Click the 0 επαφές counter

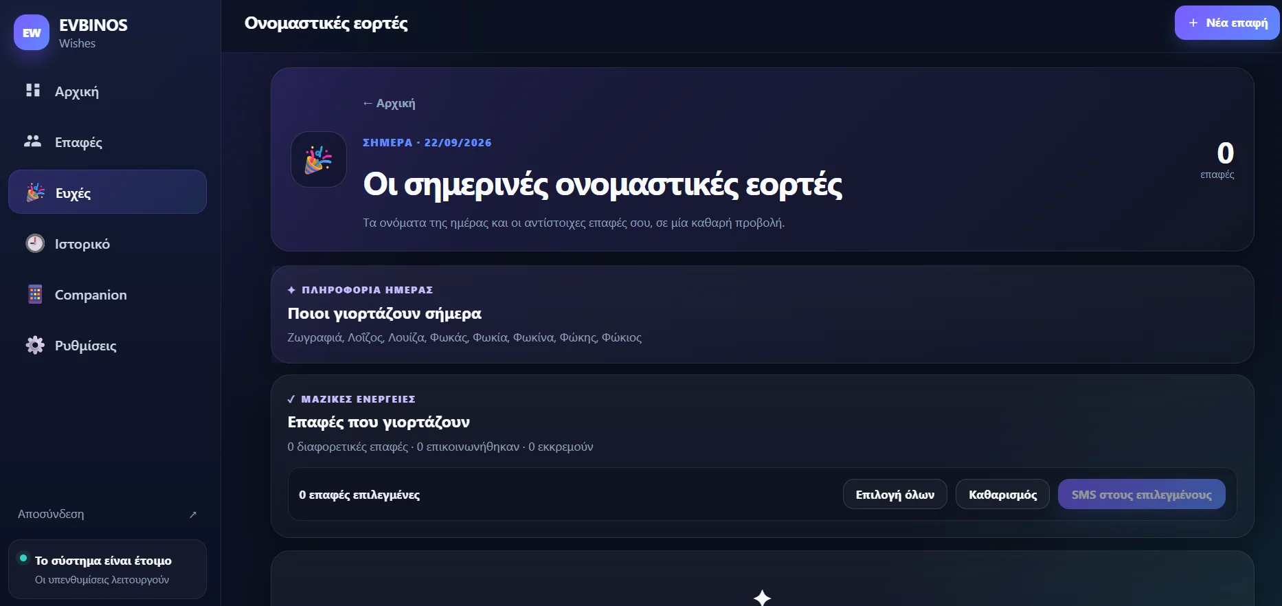1217,159
